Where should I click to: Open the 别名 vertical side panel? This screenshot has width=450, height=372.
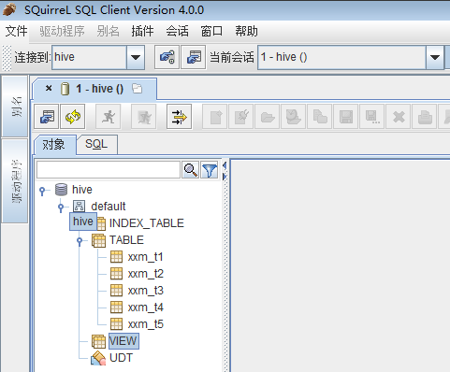coord(15,107)
